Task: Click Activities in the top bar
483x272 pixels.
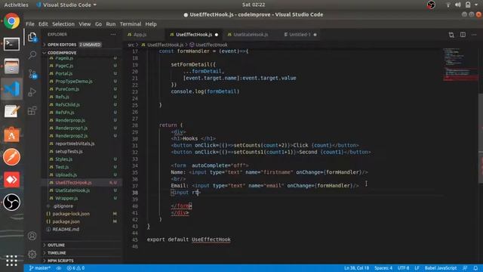Action: (x=16, y=5)
